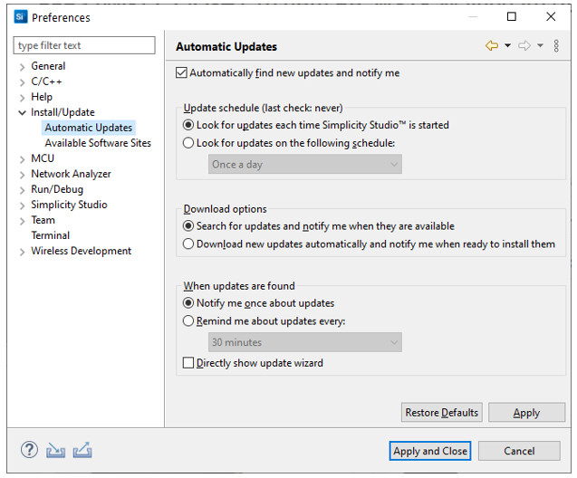Image resolution: width=577 pixels, height=478 pixels.
Task: Open the back history dropdown arrow
Action: coord(507,46)
